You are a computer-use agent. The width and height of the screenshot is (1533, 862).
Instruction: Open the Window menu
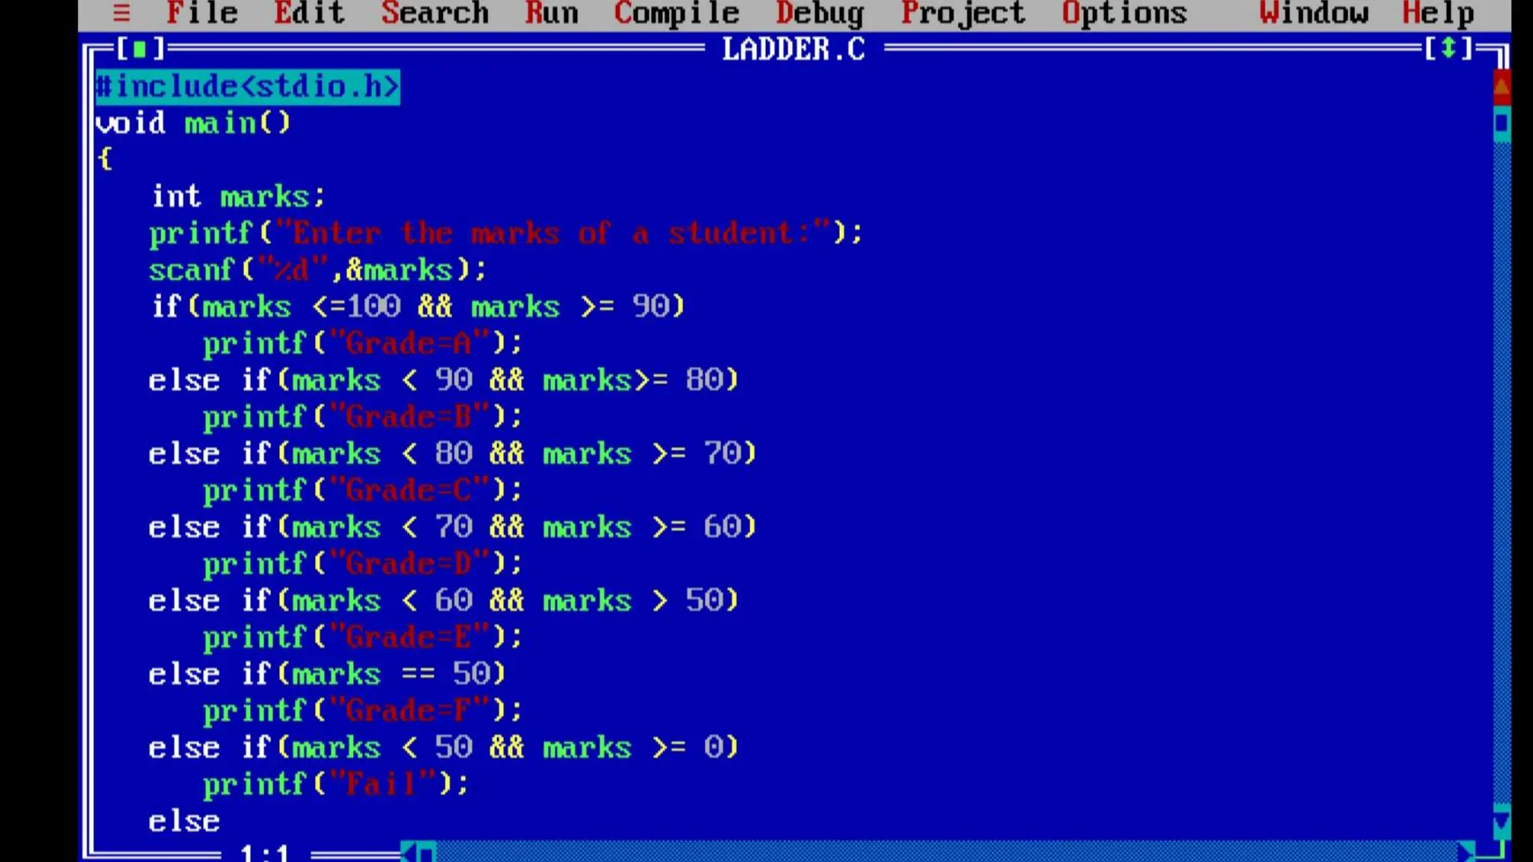point(1314,13)
